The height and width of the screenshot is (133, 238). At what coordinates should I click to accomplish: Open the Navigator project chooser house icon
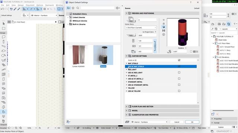pyautogui.click(x=213, y=24)
